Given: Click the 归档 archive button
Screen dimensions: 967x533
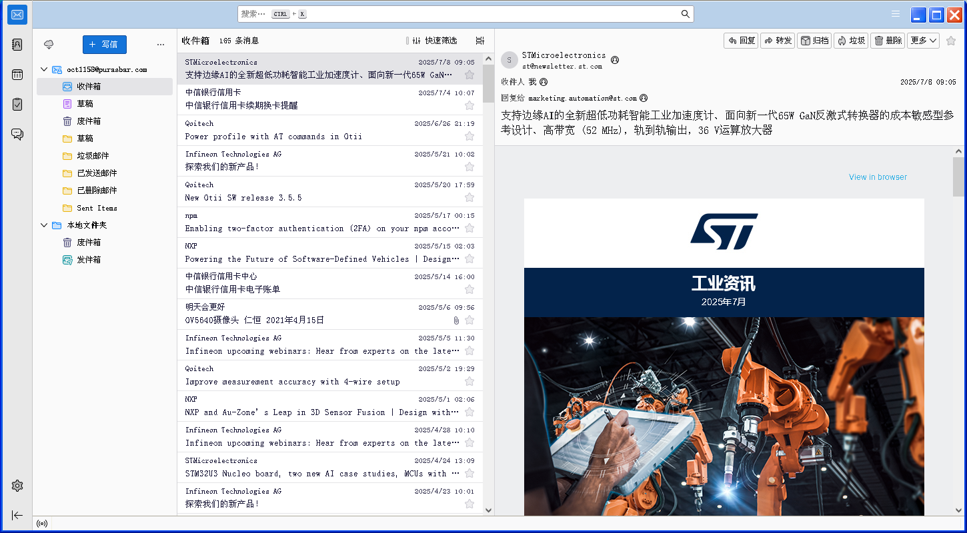Looking at the screenshot, I should [x=814, y=41].
